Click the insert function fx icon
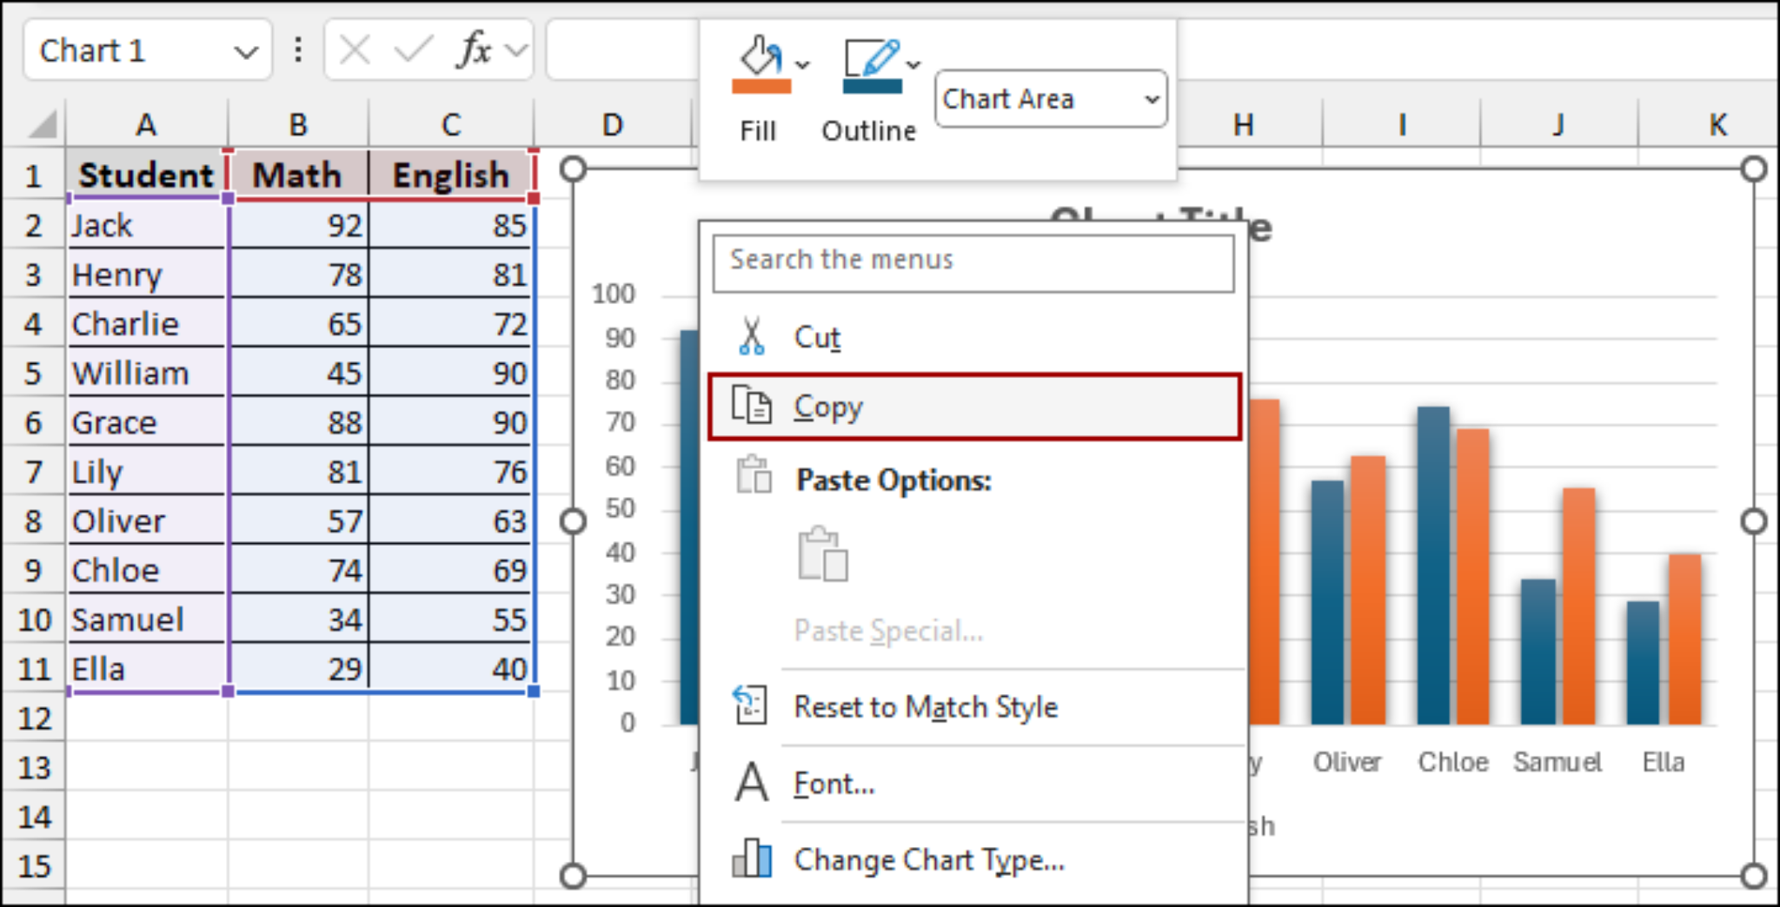The height and width of the screenshot is (907, 1780). pos(475,50)
